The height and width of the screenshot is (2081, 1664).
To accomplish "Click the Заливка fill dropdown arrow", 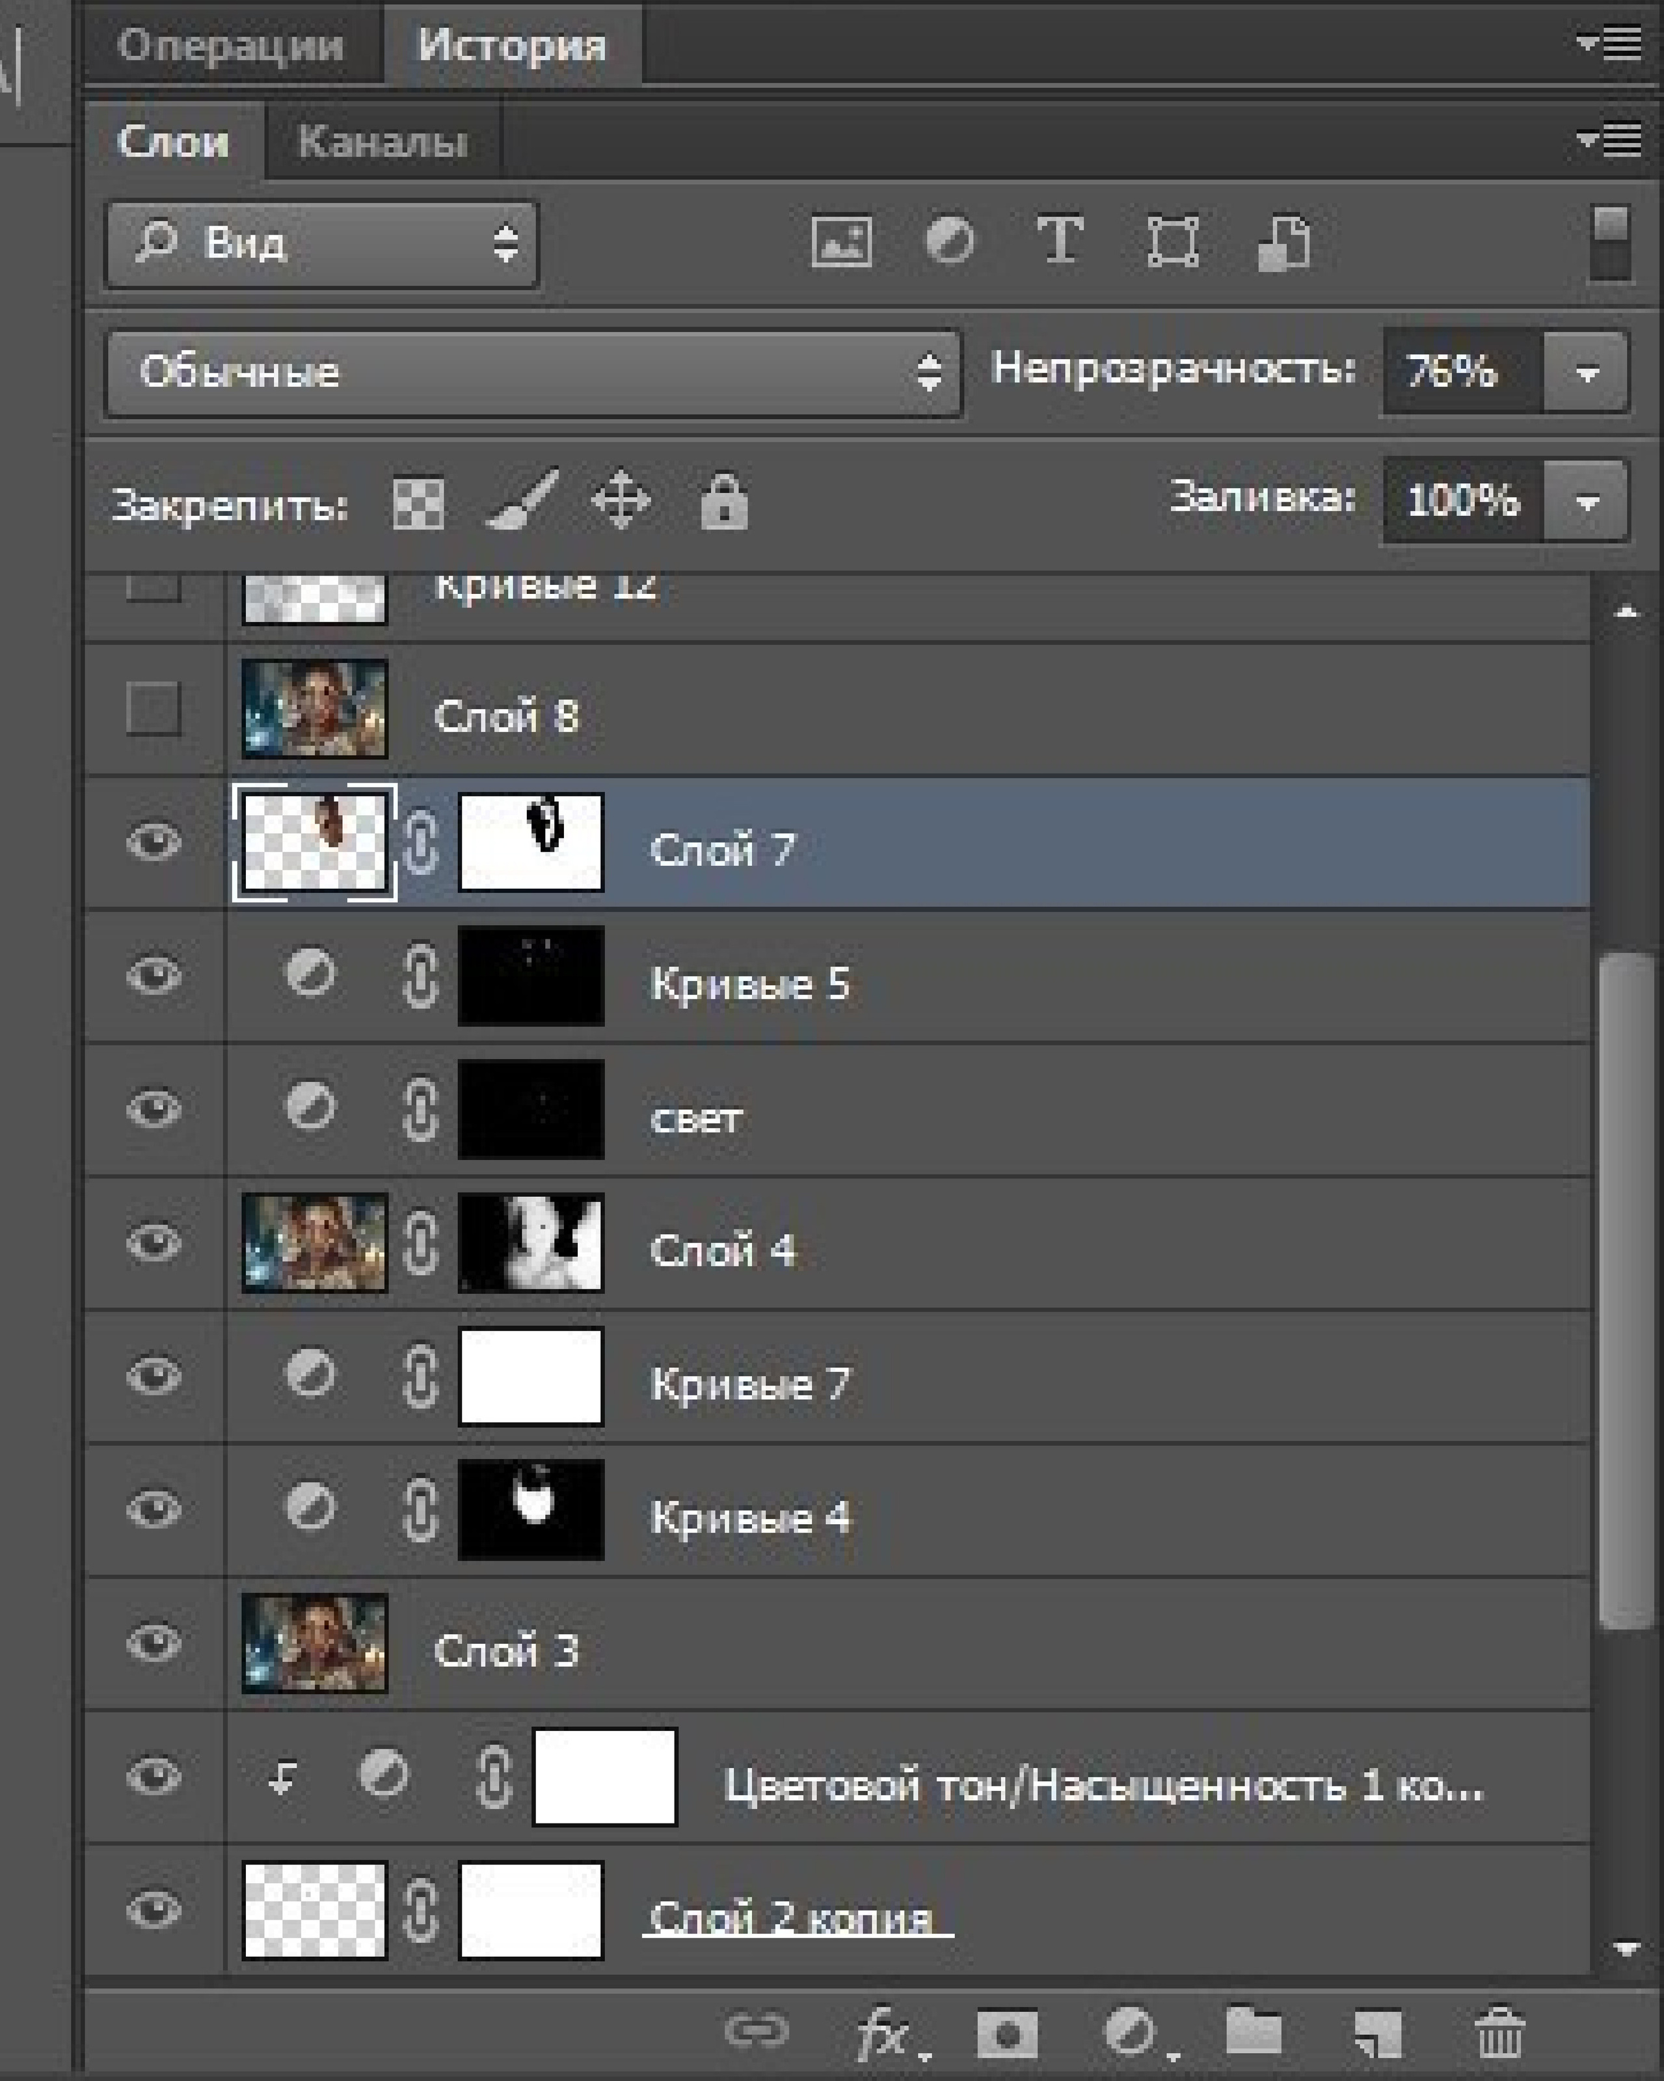I will [x=1586, y=501].
